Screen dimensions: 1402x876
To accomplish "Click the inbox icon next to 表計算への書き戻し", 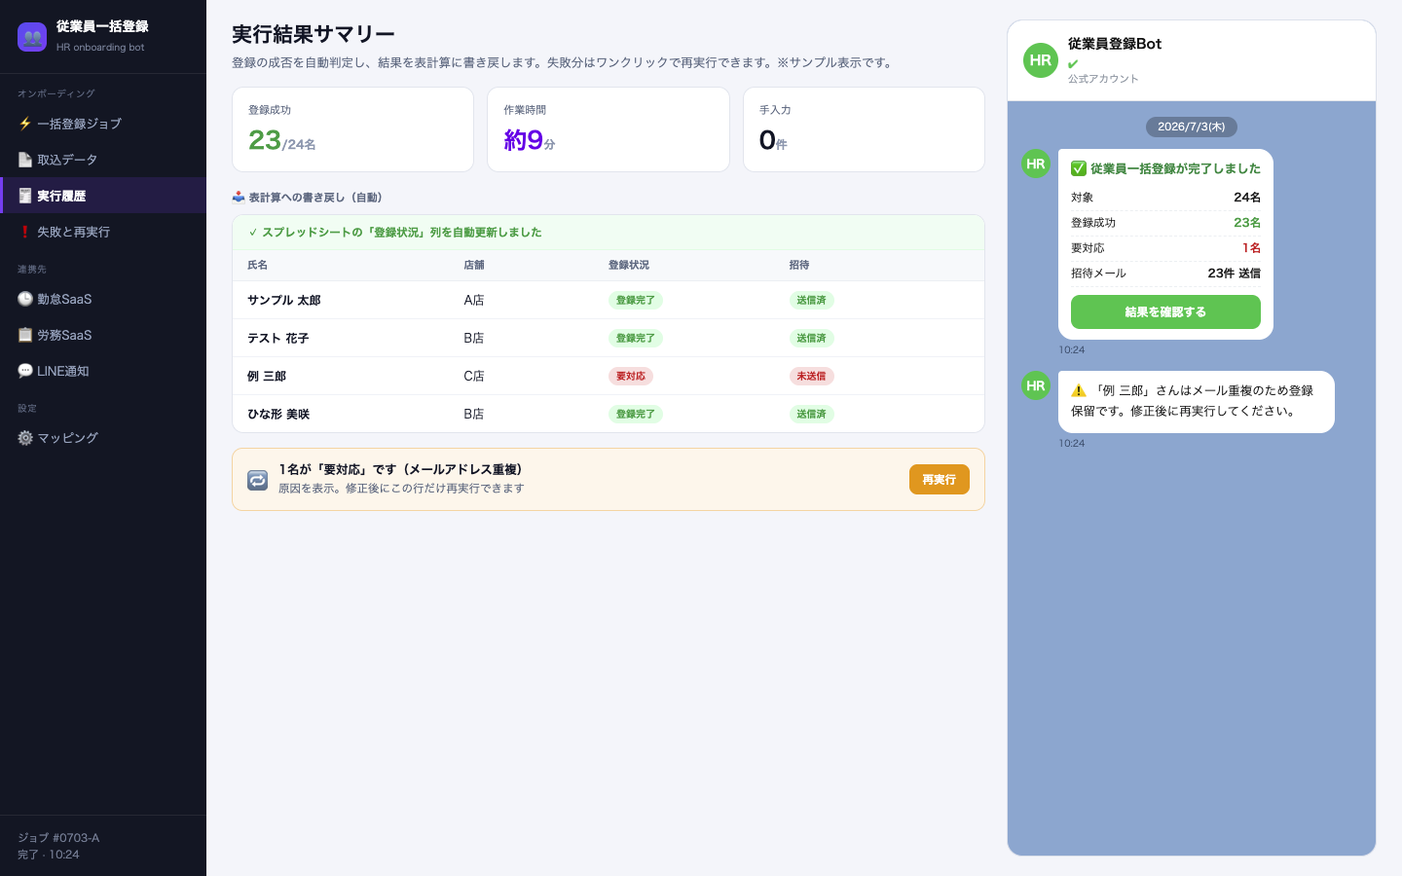I will 239,197.
